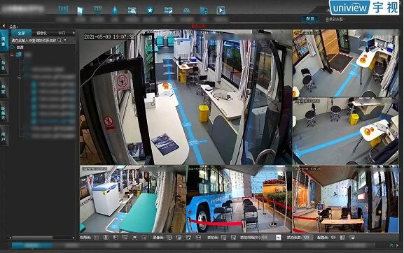Select the bottom-left camera feed with freezer
Screen dimensions: 404x253
(x=132, y=199)
